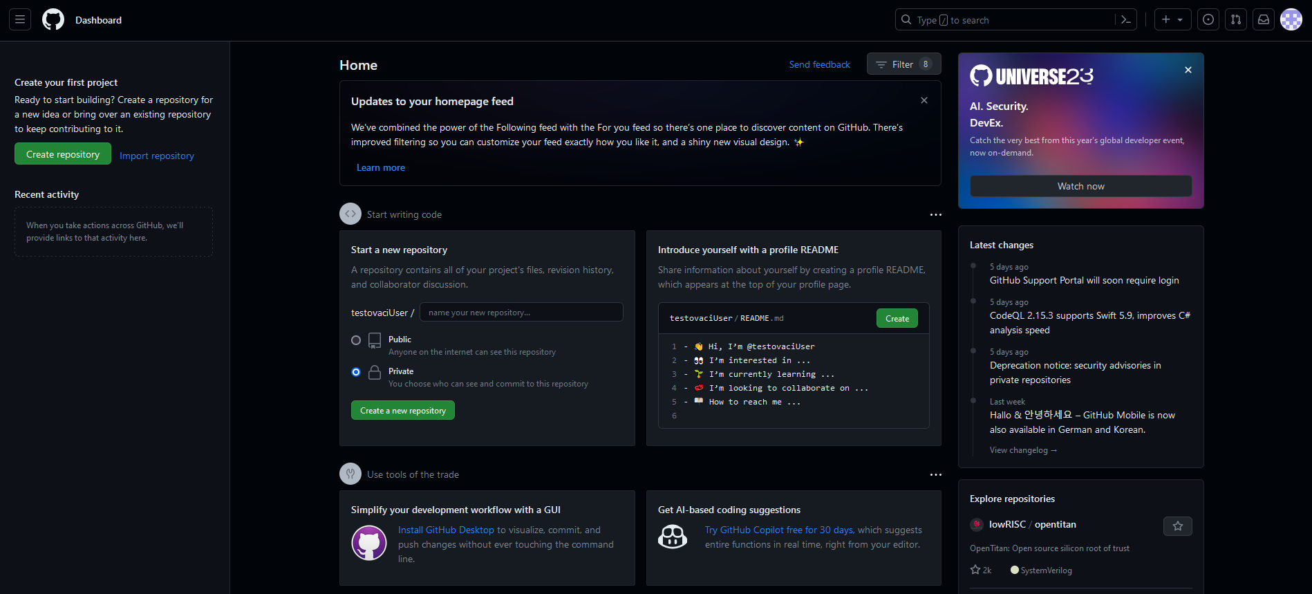
Task: Click Dashboard title in header
Action: tap(98, 20)
